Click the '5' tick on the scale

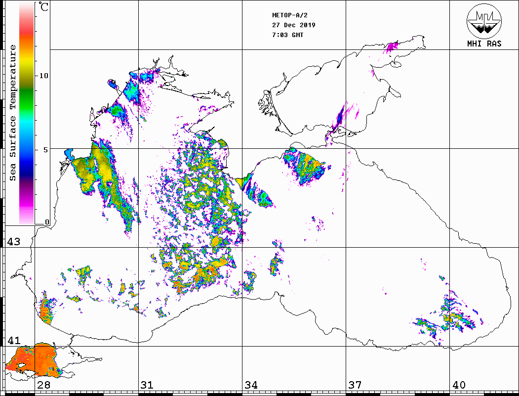click(x=45, y=150)
